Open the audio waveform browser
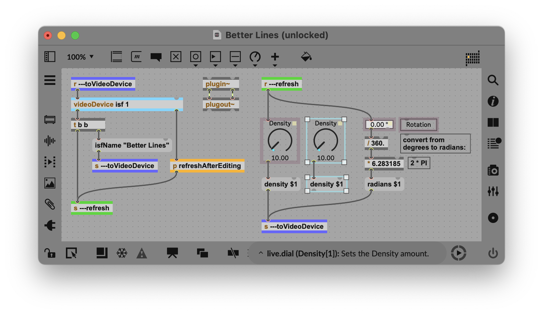Screen dimensions: 543x315 [x=50, y=141]
